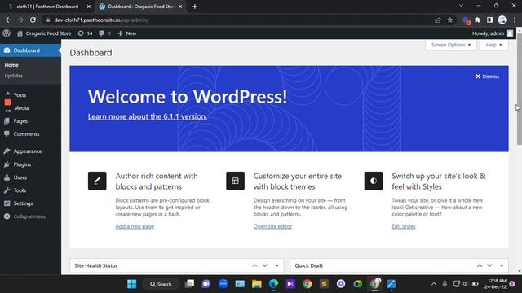Collapse the admin sidebar menu
Viewport: 522px width, 293px height.
click(x=25, y=216)
